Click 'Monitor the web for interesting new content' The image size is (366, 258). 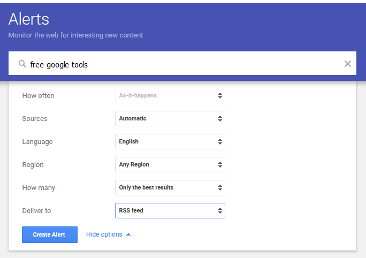[x=75, y=35]
